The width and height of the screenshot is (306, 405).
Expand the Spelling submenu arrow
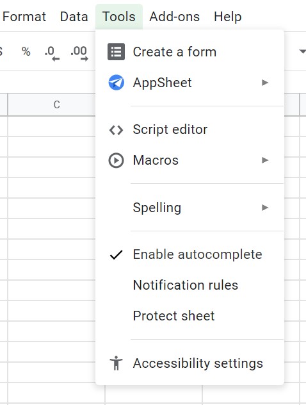pos(265,208)
